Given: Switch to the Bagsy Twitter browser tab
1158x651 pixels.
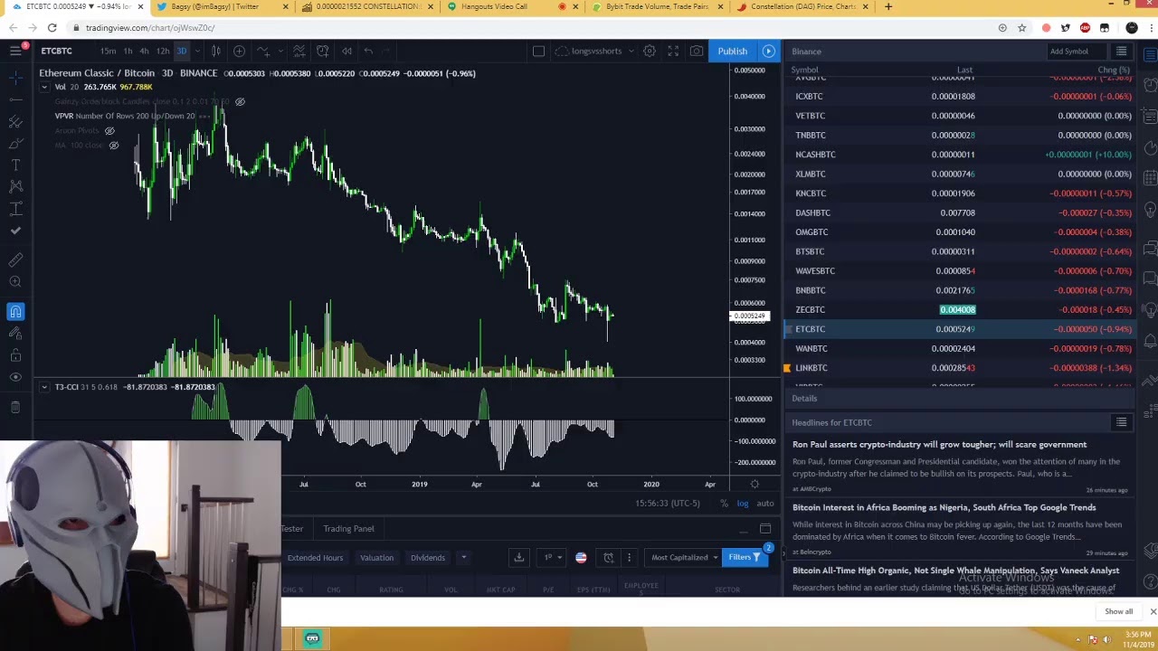Looking at the screenshot, I should pyautogui.click(x=222, y=6).
